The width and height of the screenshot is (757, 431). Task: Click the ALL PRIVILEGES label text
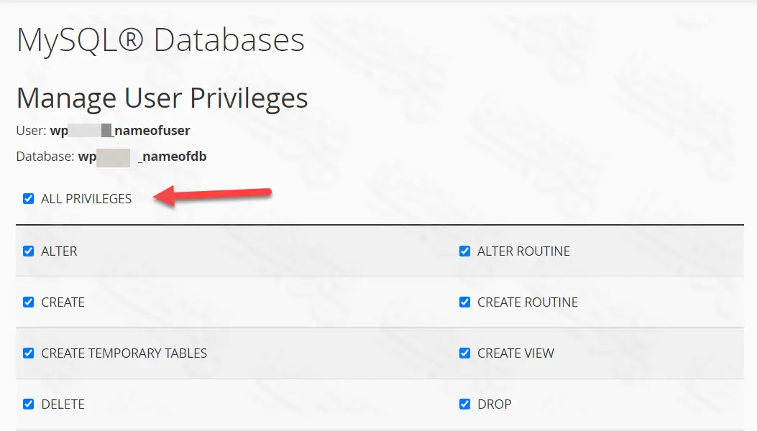click(86, 199)
